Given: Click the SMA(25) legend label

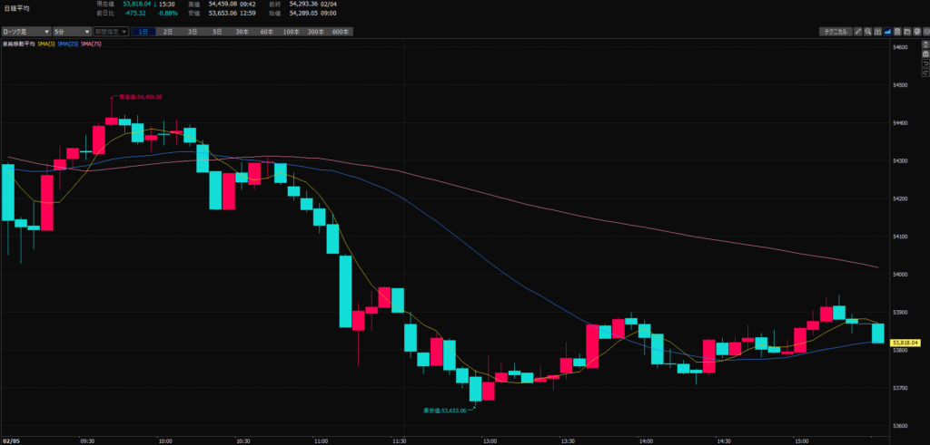Looking at the screenshot, I should [x=68, y=43].
